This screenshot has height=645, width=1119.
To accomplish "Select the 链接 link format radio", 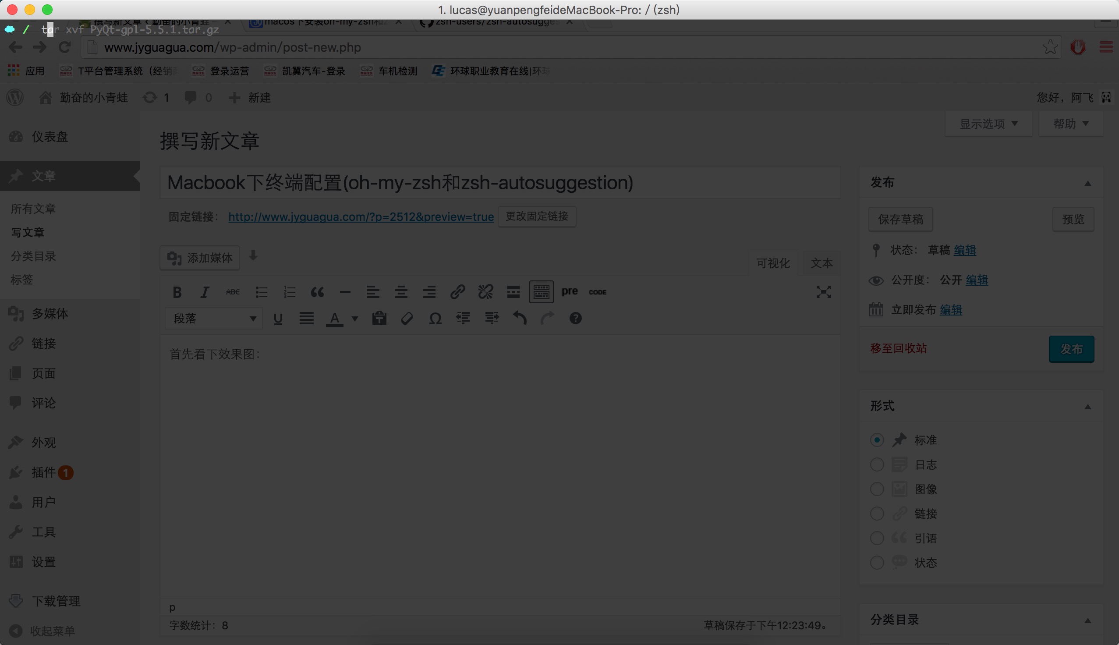I will coord(877,514).
